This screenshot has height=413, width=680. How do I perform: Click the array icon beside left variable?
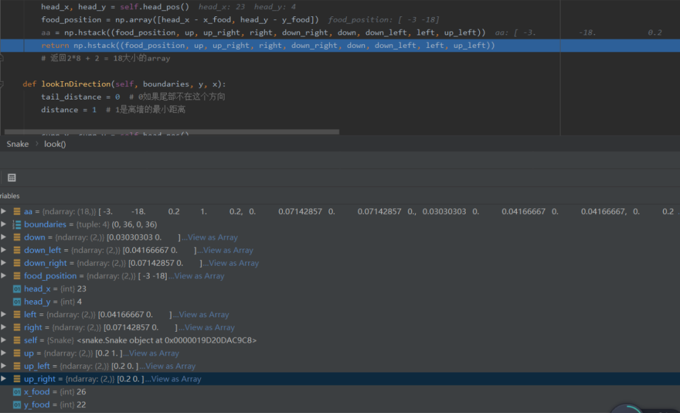(x=17, y=315)
